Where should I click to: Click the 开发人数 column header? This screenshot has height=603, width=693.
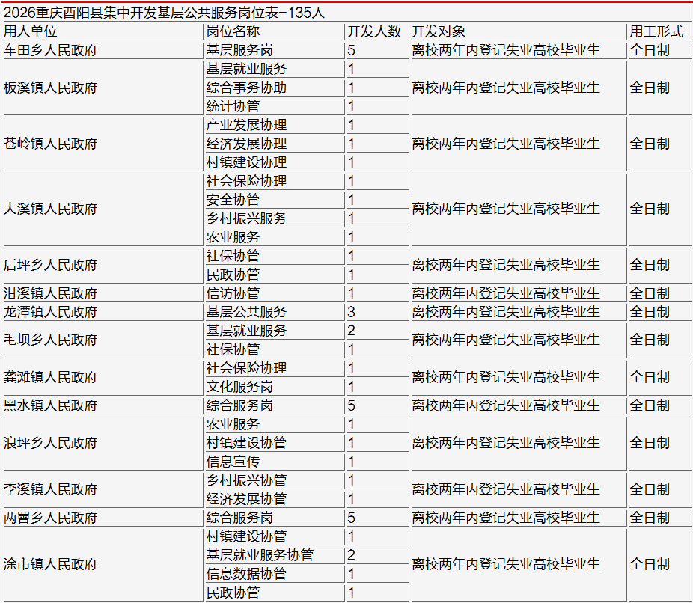click(377, 31)
